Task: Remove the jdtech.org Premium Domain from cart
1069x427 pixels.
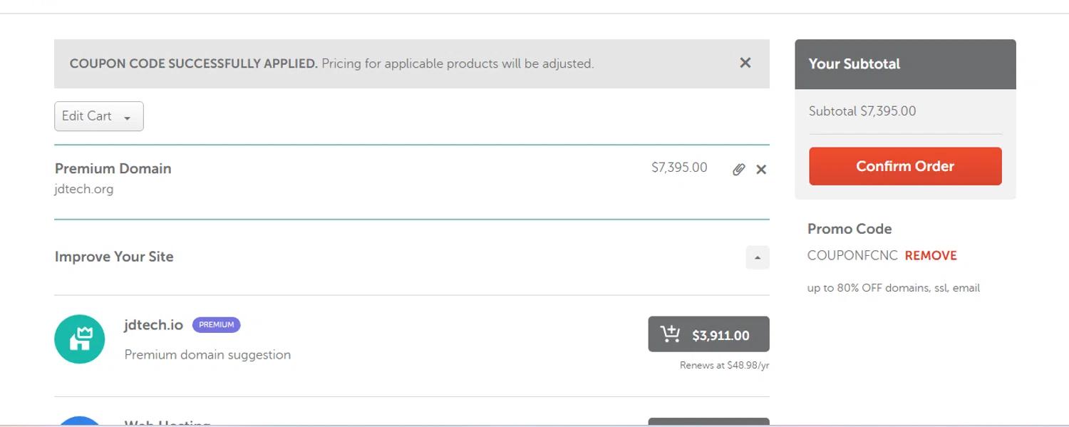Action: pos(761,170)
